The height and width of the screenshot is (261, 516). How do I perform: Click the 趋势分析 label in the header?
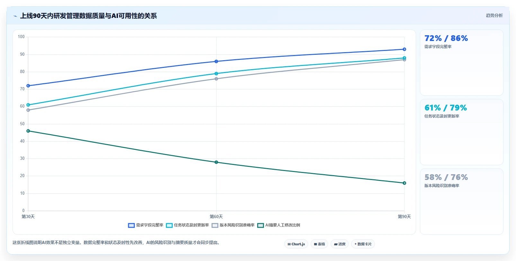[494, 15]
